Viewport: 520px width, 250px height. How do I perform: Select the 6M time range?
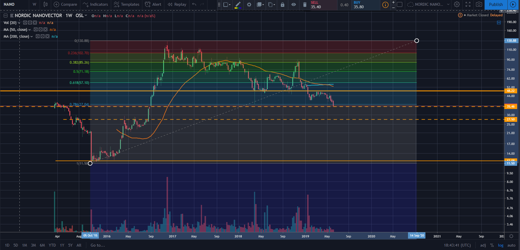pyautogui.click(x=42, y=245)
